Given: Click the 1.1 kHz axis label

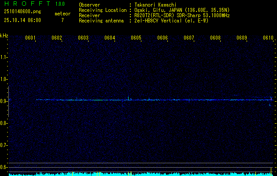Looking at the screenshot, I should click(x=4, y=57).
